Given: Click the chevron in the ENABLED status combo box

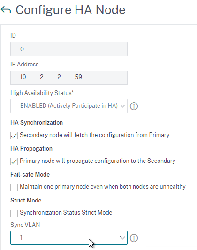Looking at the screenshot, I should pyautogui.click(x=122, y=106).
